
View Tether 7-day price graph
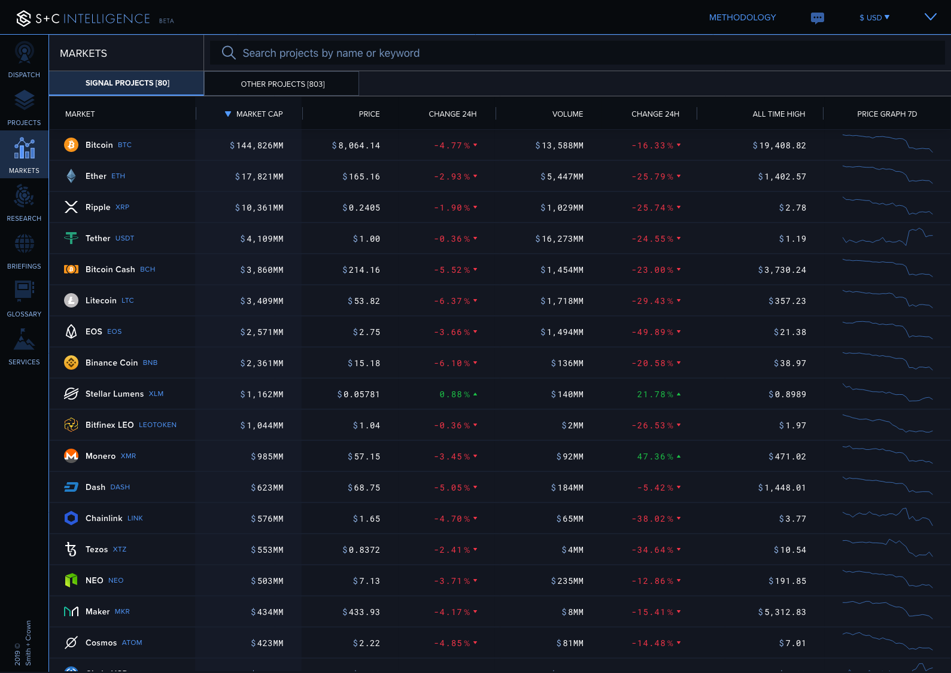click(x=888, y=237)
